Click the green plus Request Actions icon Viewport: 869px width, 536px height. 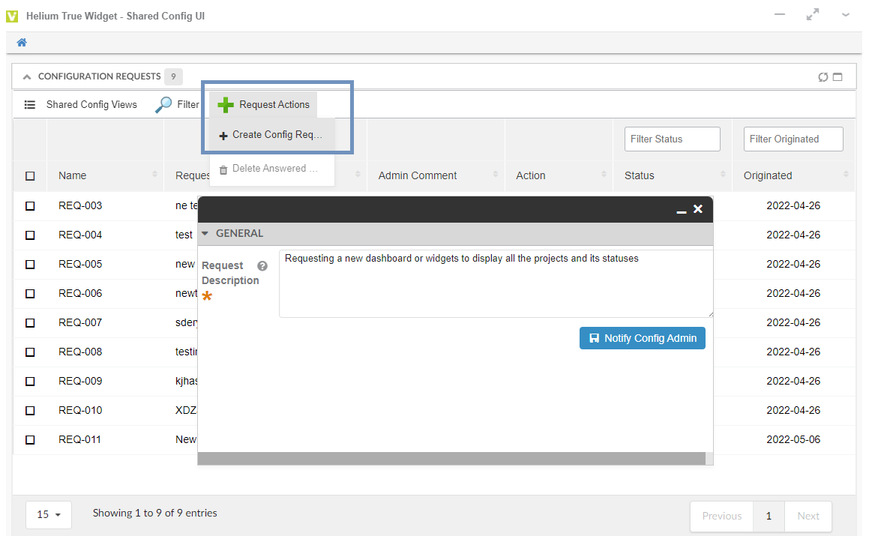[x=226, y=105]
